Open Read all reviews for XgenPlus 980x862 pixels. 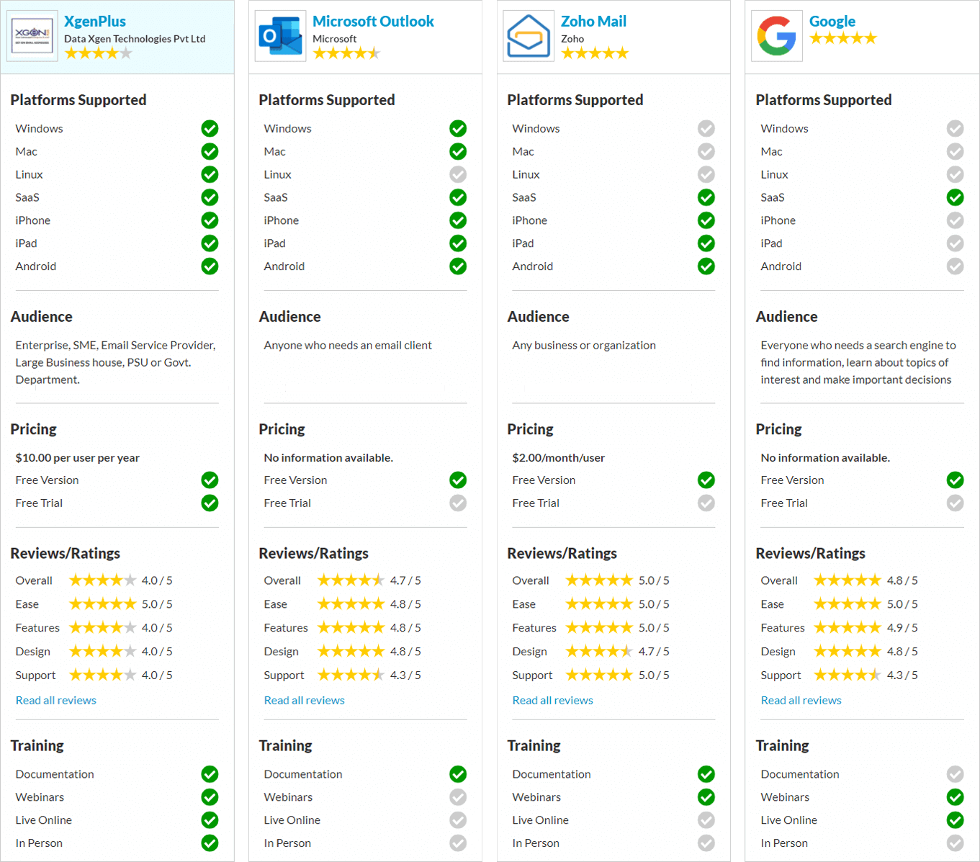[x=55, y=699]
